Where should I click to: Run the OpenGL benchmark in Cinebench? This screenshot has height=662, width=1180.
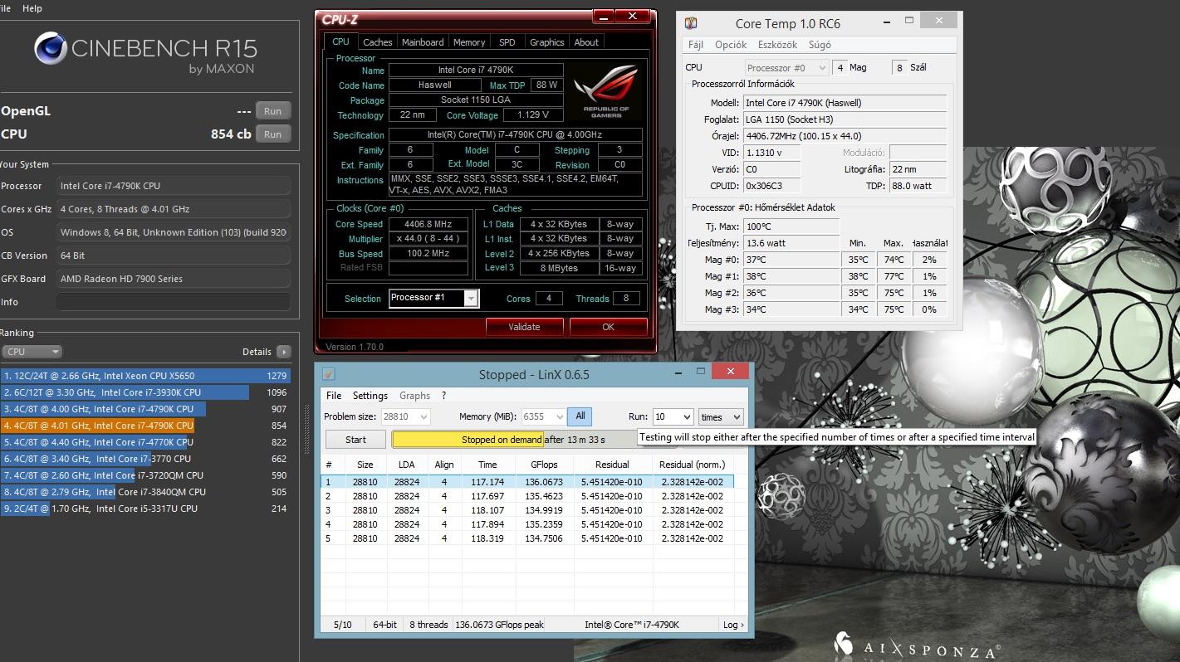[272, 111]
